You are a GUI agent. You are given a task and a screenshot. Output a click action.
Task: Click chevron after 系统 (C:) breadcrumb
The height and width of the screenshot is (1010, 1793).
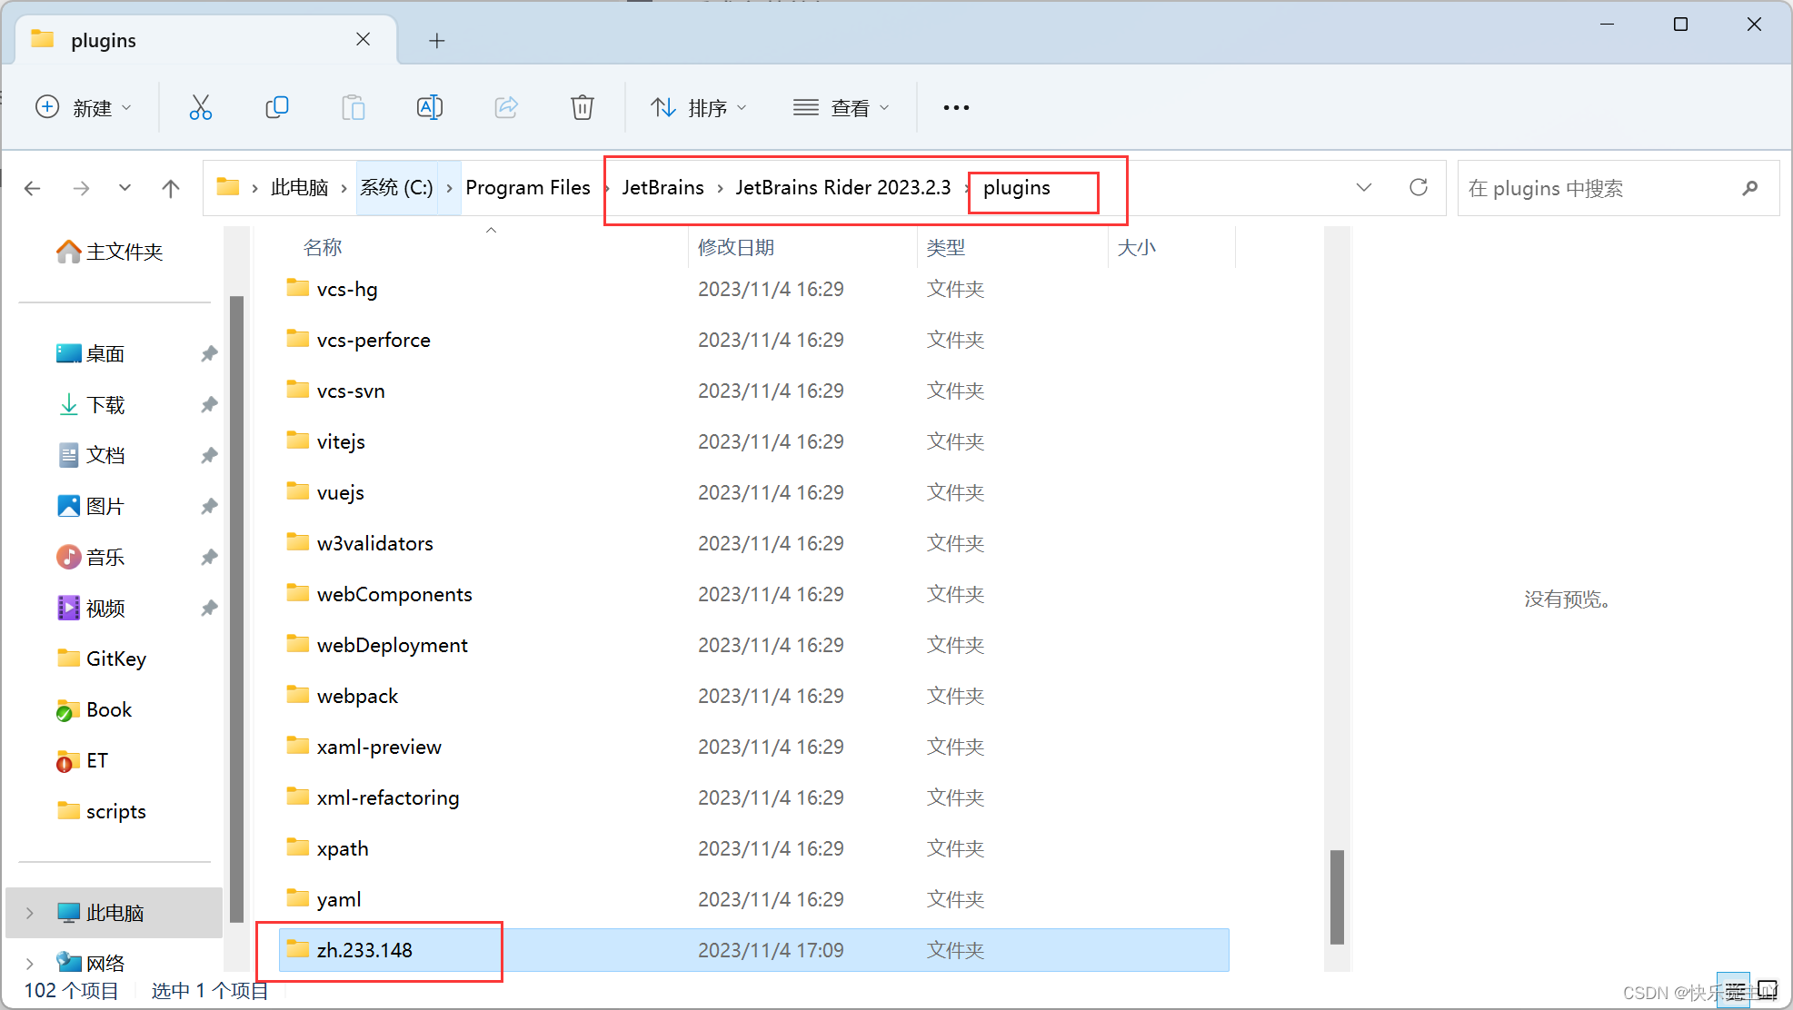click(449, 188)
